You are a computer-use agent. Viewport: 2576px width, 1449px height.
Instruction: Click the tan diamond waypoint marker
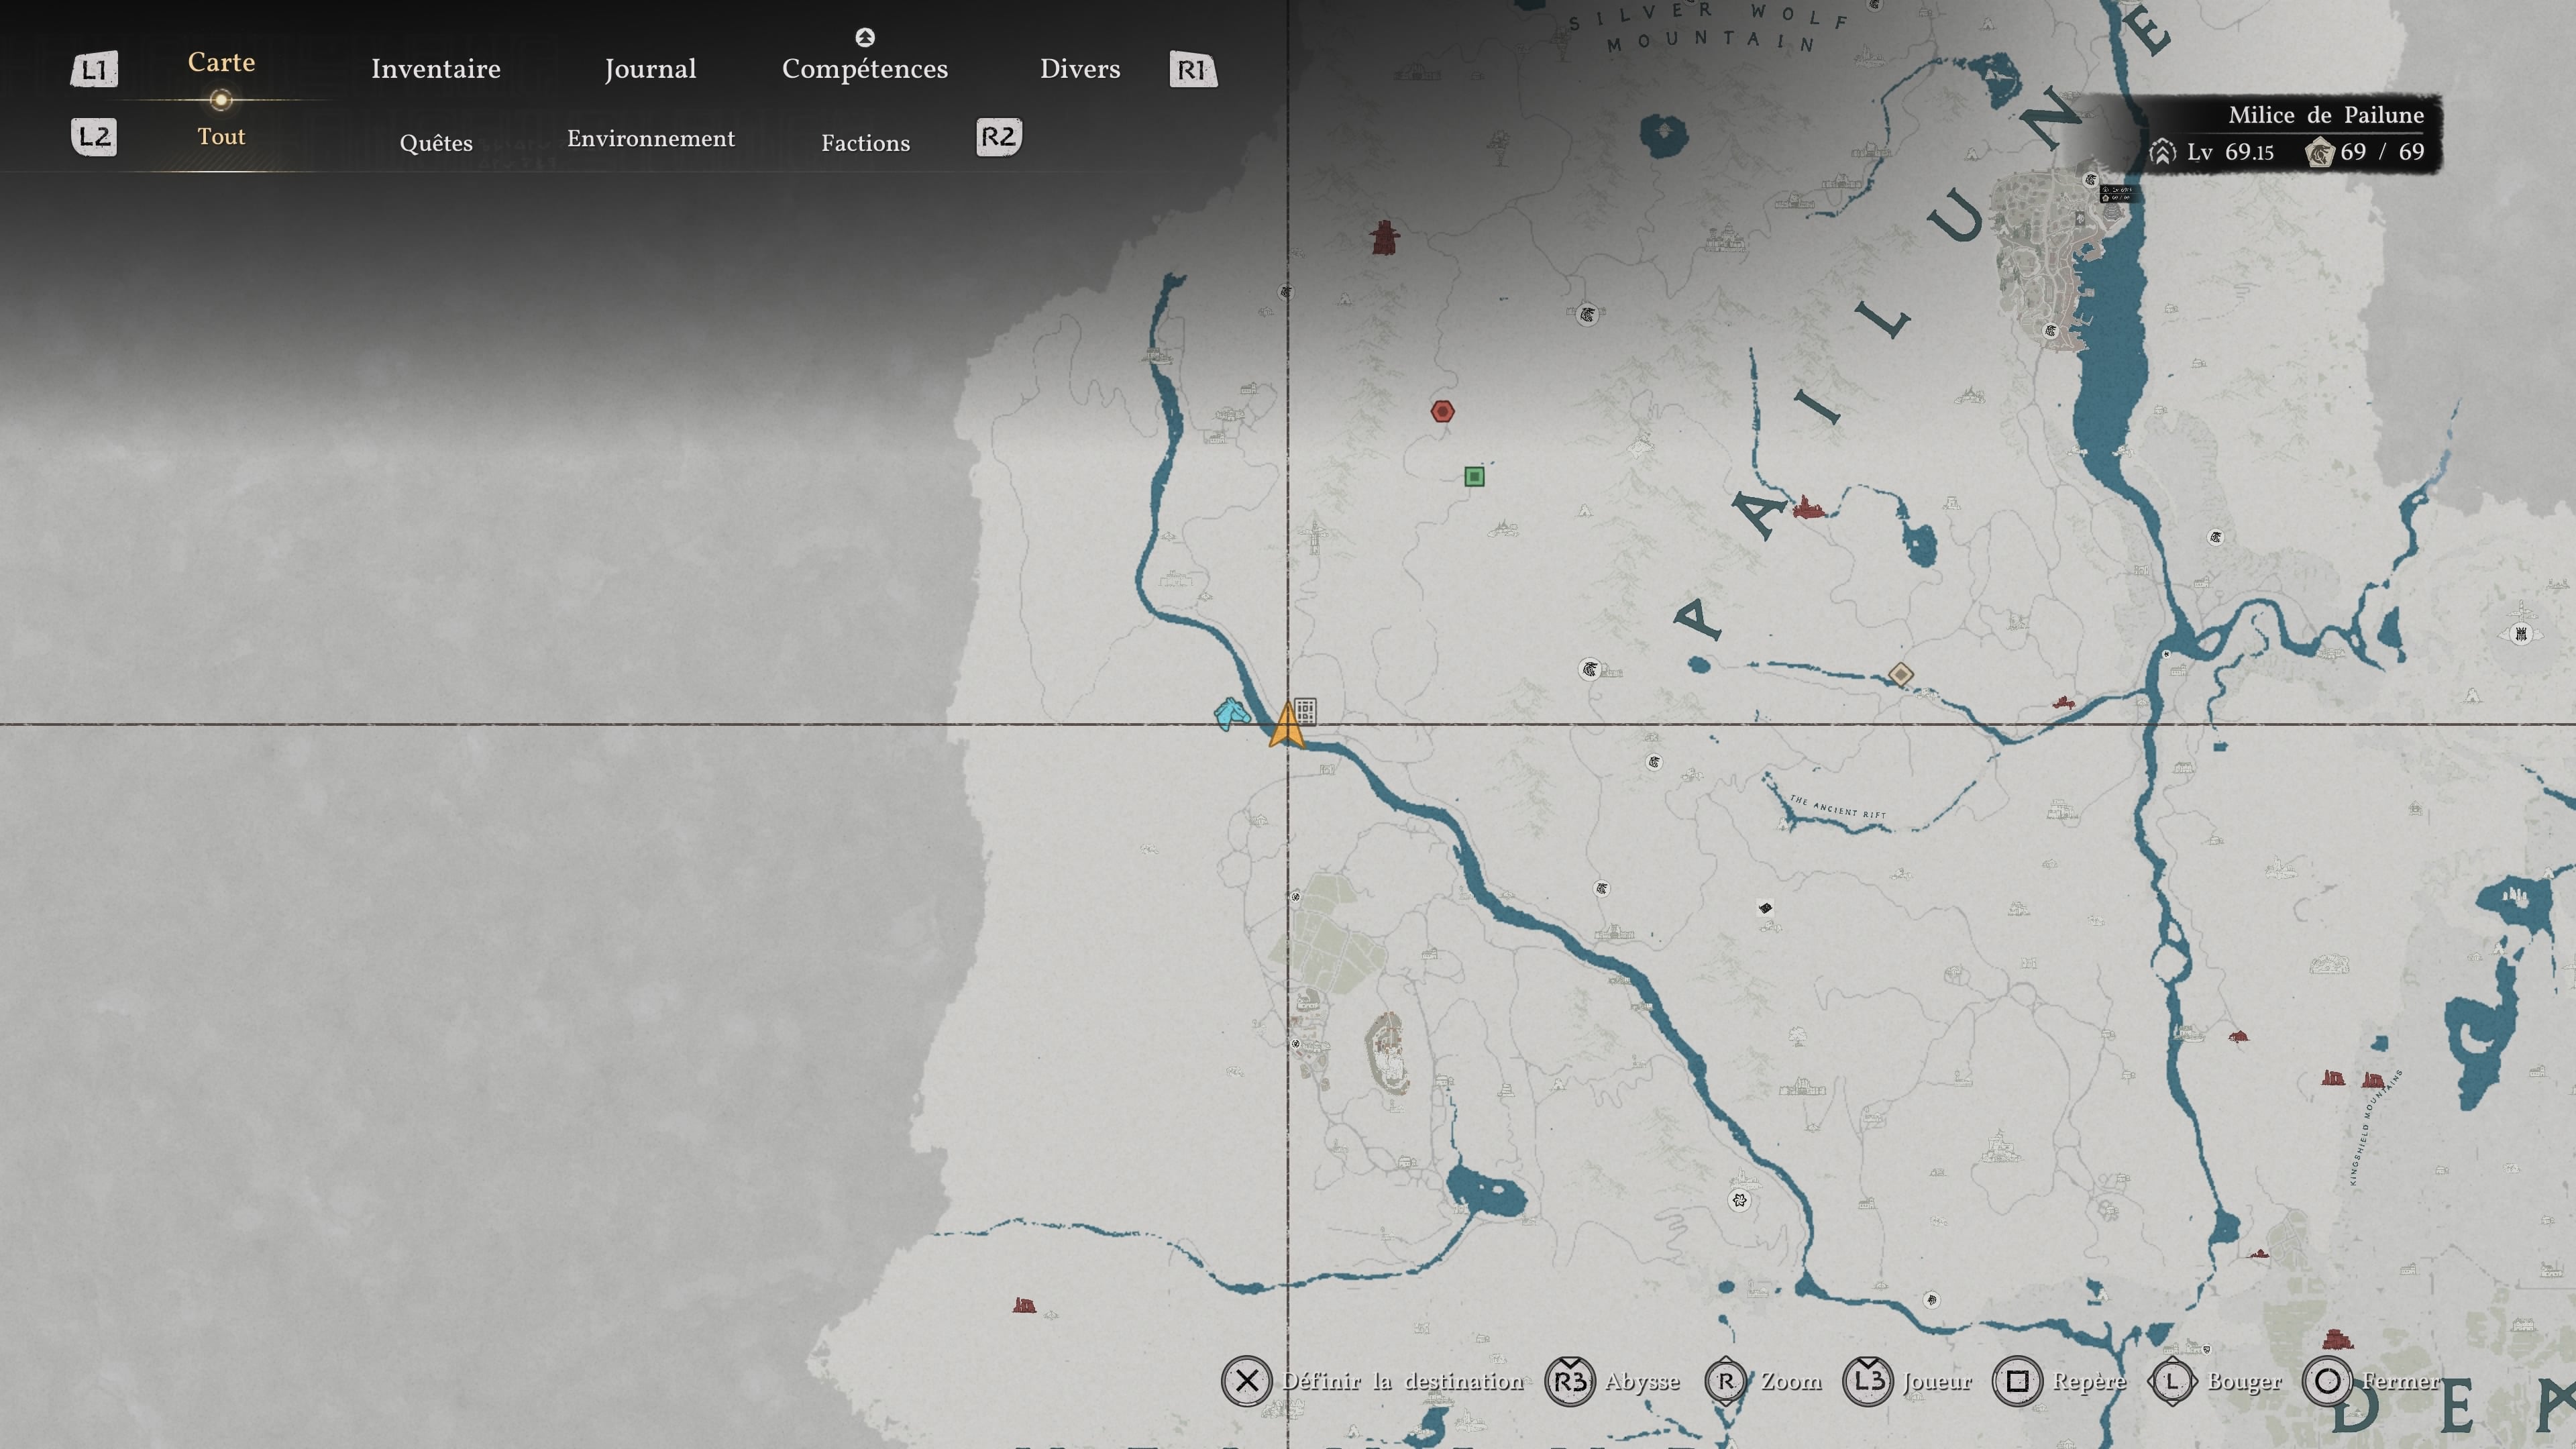pyautogui.click(x=1901, y=674)
